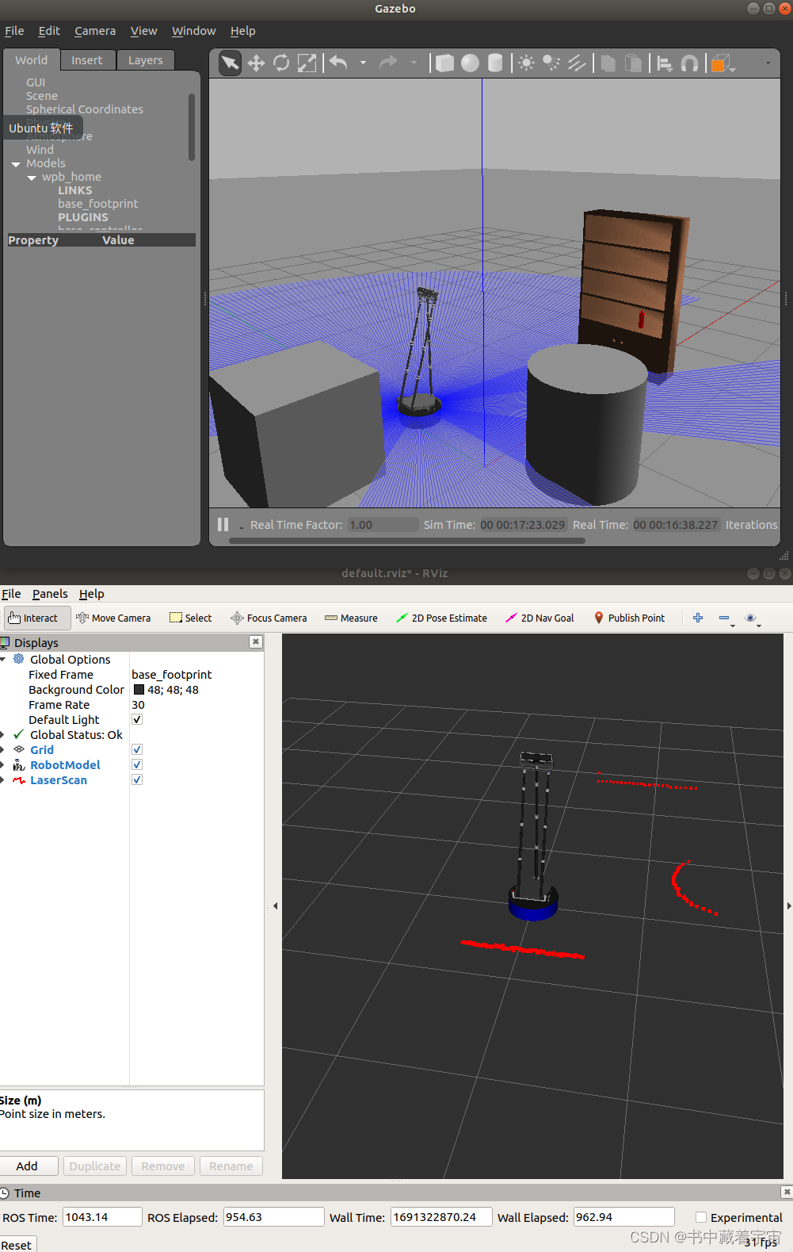This screenshot has width=793, height=1252.
Task: Toggle the snap magnet tool in Gazebo
Action: [x=690, y=63]
